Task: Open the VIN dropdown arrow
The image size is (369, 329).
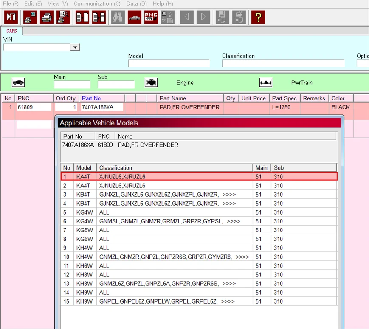Action: [75, 47]
